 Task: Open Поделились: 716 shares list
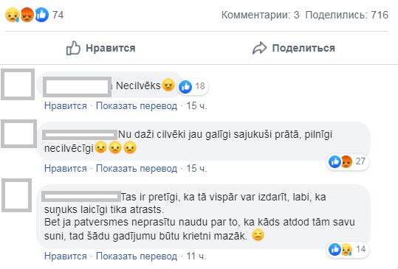click(347, 15)
